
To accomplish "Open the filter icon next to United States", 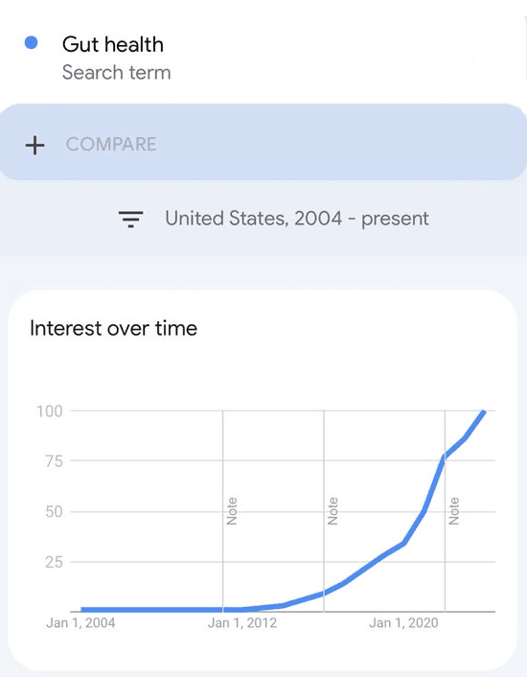I will [x=130, y=219].
